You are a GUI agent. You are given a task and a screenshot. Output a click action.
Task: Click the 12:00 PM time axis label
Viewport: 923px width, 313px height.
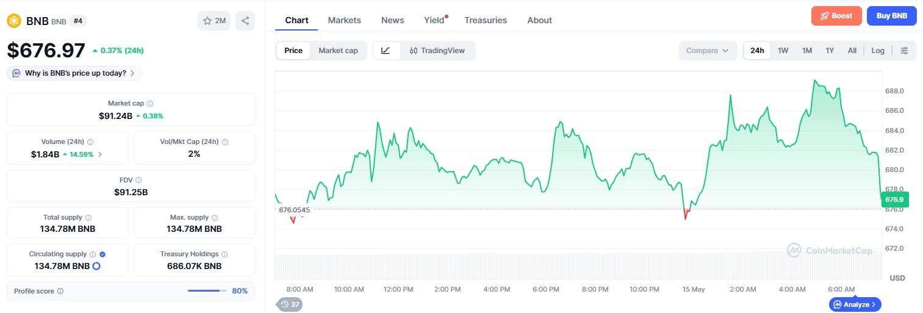pos(398,289)
